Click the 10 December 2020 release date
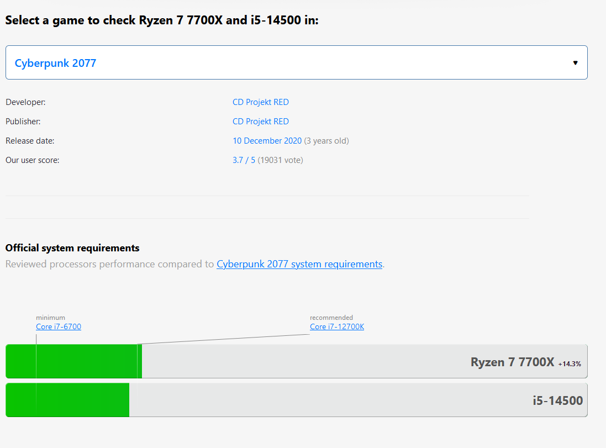The image size is (606, 448). [267, 141]
